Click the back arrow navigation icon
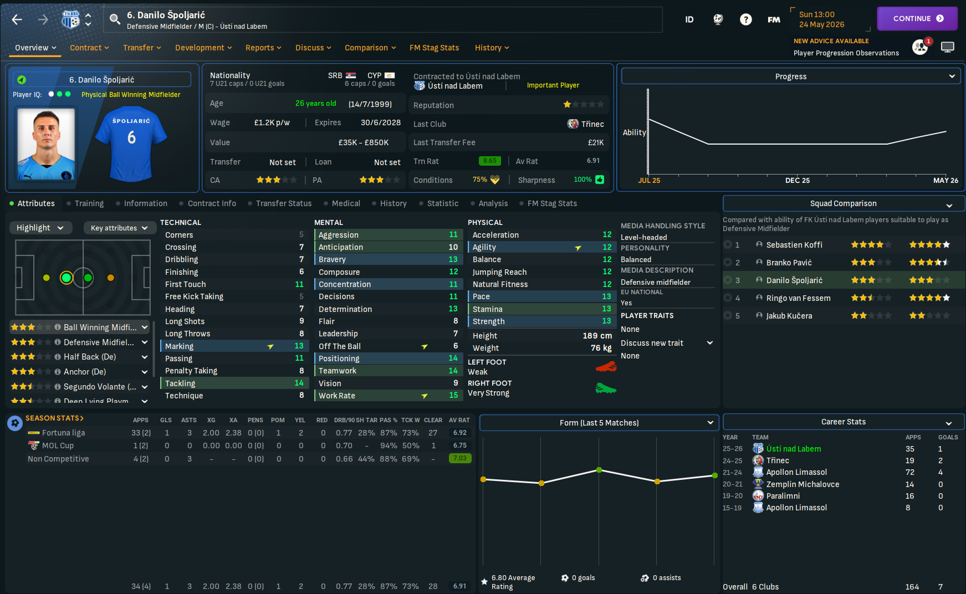 17,20
